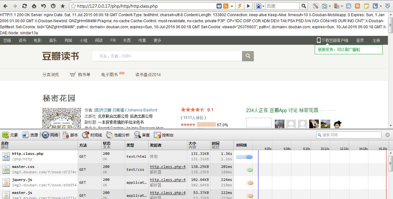Open dropdown arrow next to RSS icon
Screen dimensions: 393x199
(232, 6)
